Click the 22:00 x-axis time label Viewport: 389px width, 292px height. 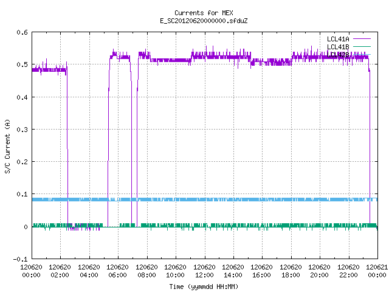348,275
